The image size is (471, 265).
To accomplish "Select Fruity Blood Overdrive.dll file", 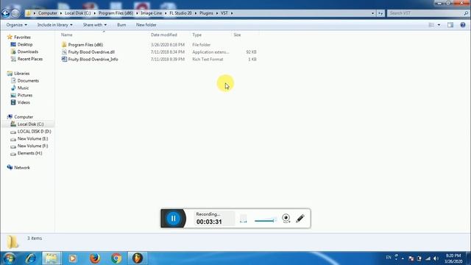I will (x=91, y=52).
